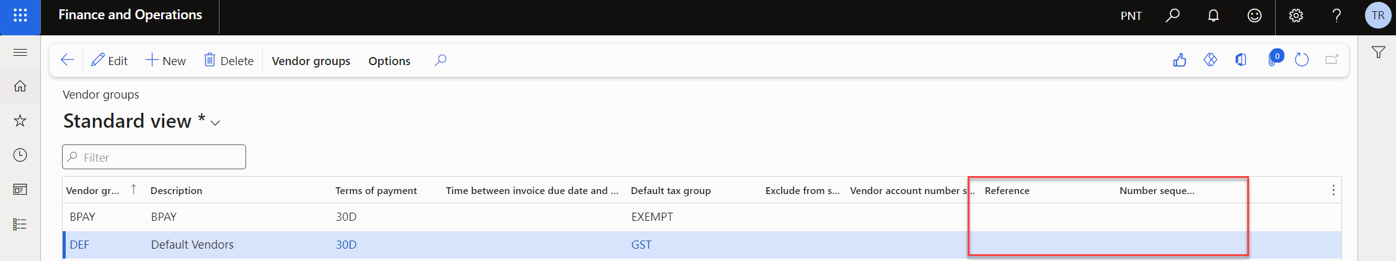Image resolution: width=1396 pixels, height=261 pixels.
Task: Open the settings gear icon
Action: click(1296, 15)
